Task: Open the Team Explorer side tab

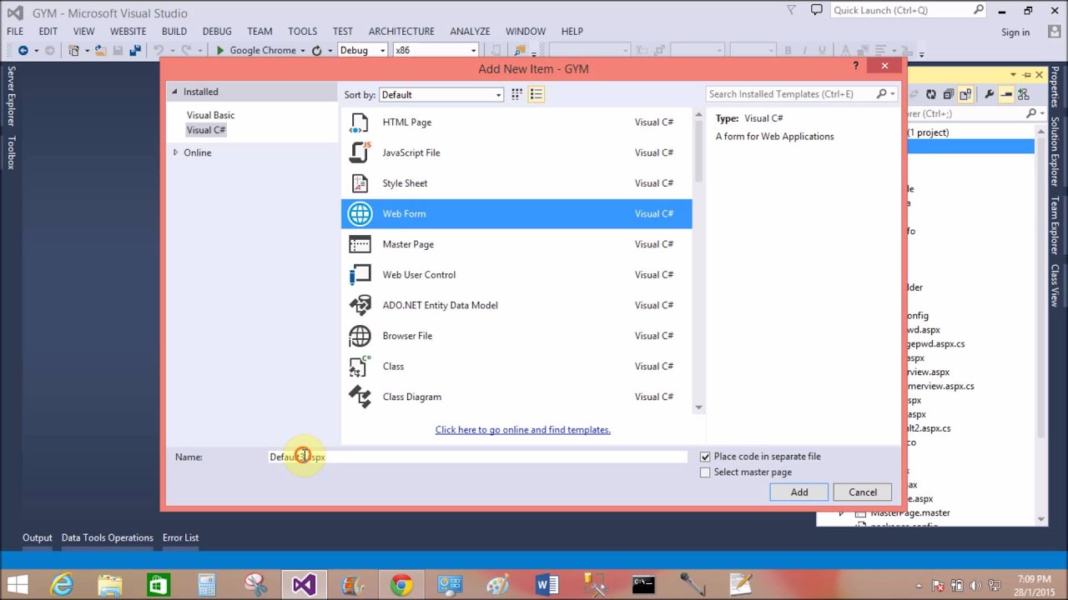Action: pyautogui.click(x=1055, y=226)
